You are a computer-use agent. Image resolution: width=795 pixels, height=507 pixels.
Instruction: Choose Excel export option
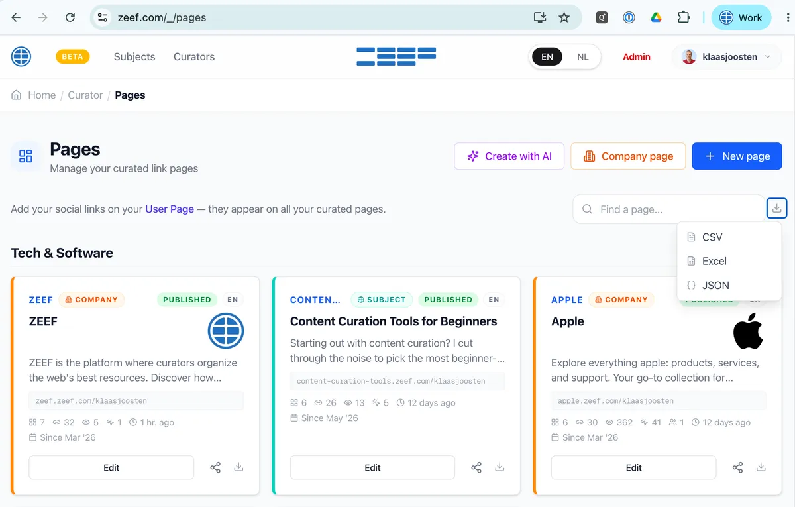[729, 261]
